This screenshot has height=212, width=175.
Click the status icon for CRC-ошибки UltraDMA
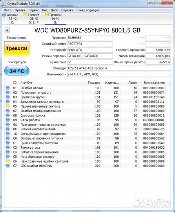pos(8,166)
